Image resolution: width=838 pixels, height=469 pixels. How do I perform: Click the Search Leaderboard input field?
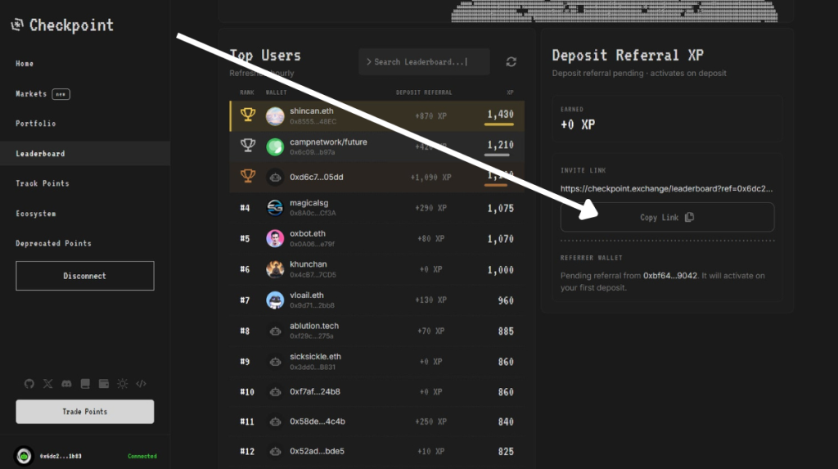click(x=425, y=62)
